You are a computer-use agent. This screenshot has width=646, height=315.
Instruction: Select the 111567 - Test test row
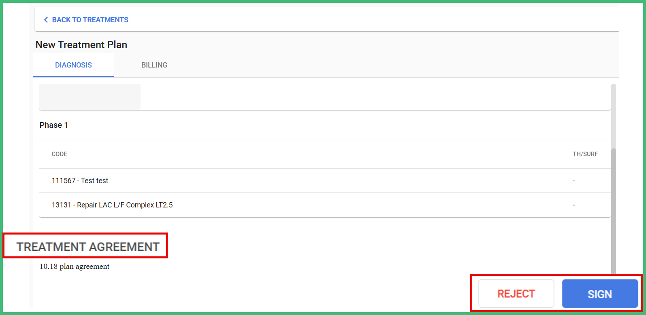[x=80, y=181]
